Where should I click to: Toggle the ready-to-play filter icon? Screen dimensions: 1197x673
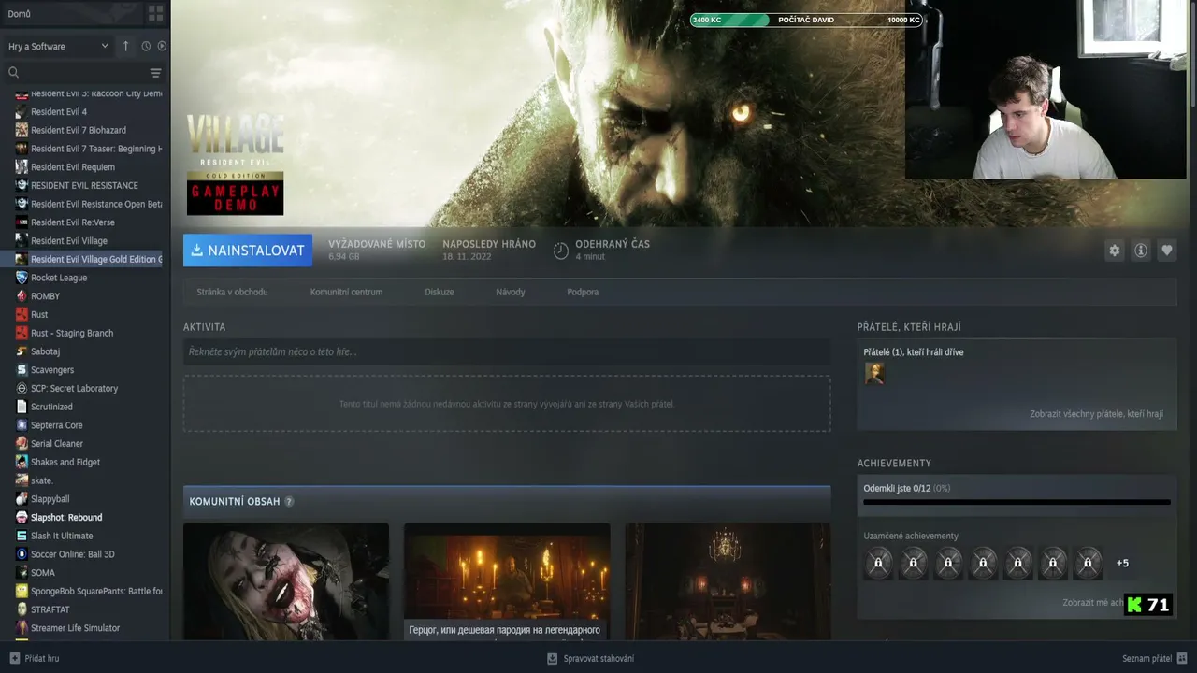click(x=162, y=46)
